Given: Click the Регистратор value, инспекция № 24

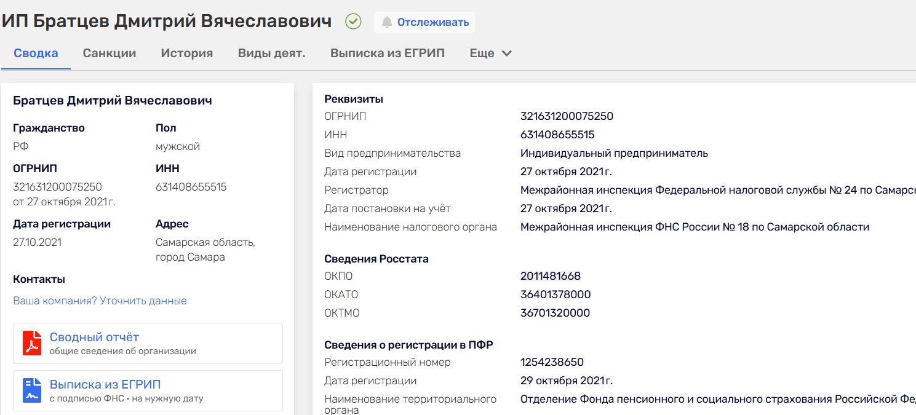Looking at the screenshot, I should tap(718, 190).
